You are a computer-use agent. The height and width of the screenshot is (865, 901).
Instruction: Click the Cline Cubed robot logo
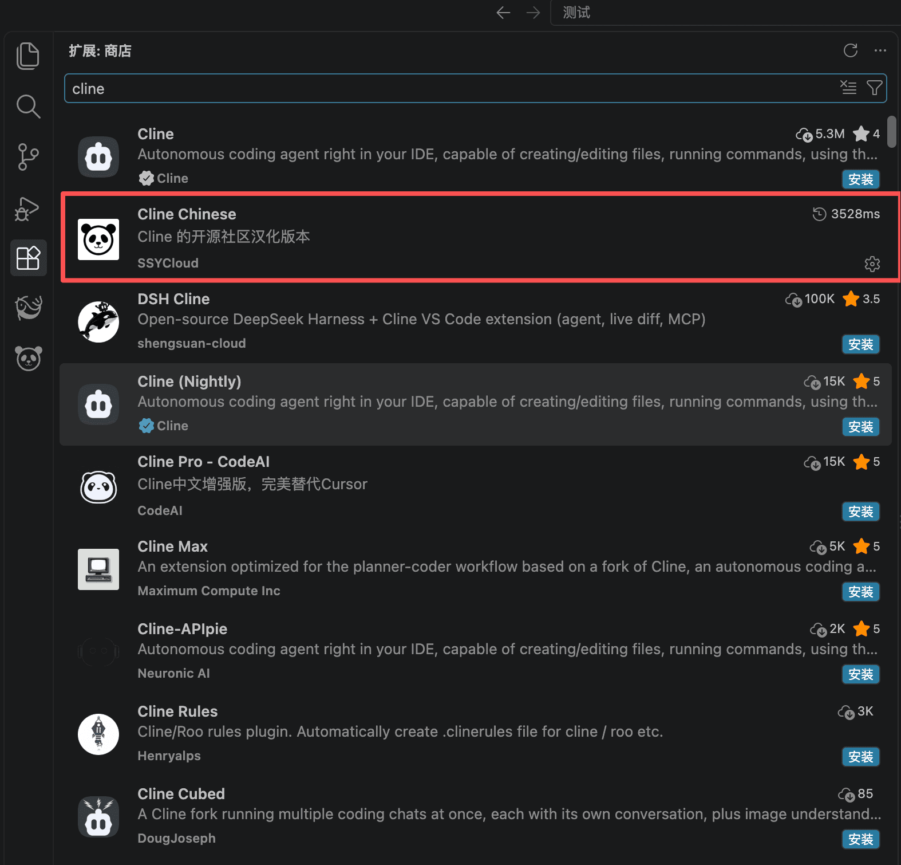coord(98,817)
